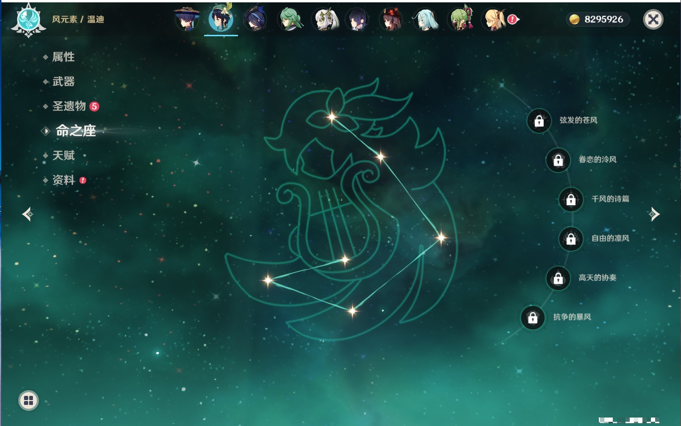Go to previous character with left arrow
Image resolution: width=681 pixels, height=426 pixels.
pos(27,214)
